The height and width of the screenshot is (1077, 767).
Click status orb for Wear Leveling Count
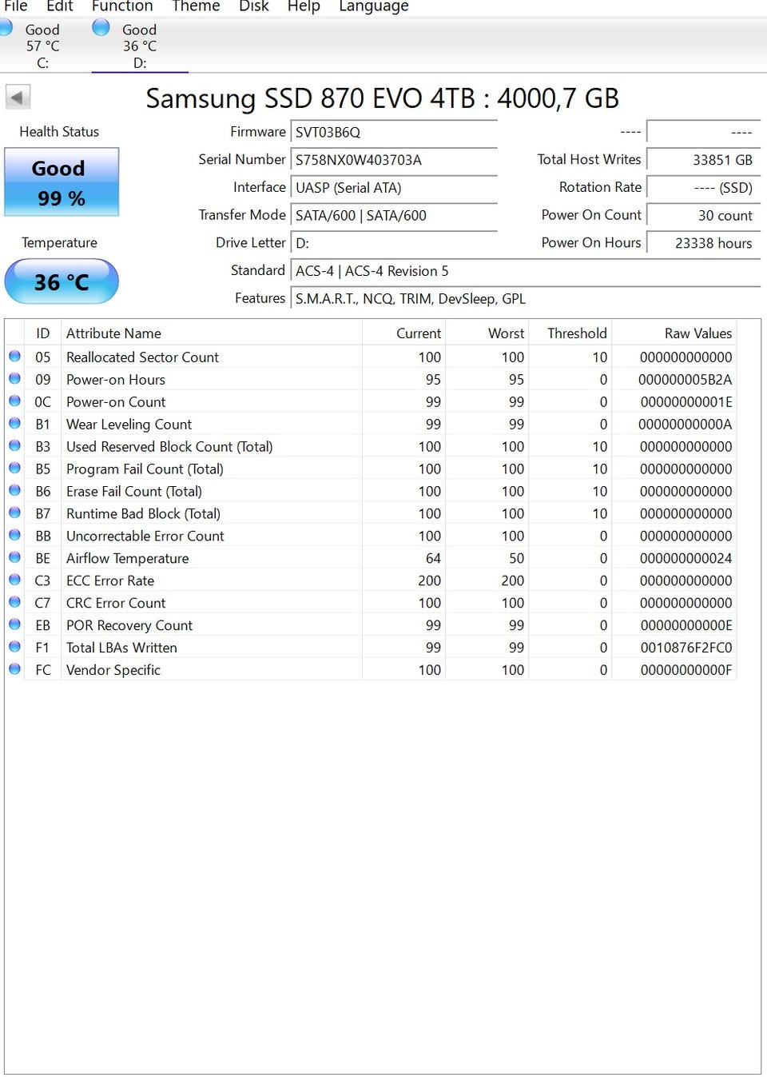(14, 424)
